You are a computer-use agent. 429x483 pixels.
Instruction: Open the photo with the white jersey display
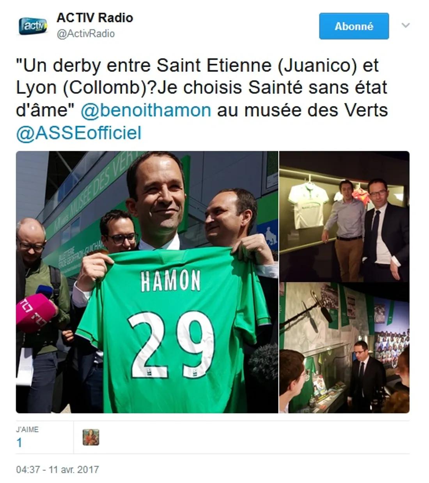[x=344, y=216]
